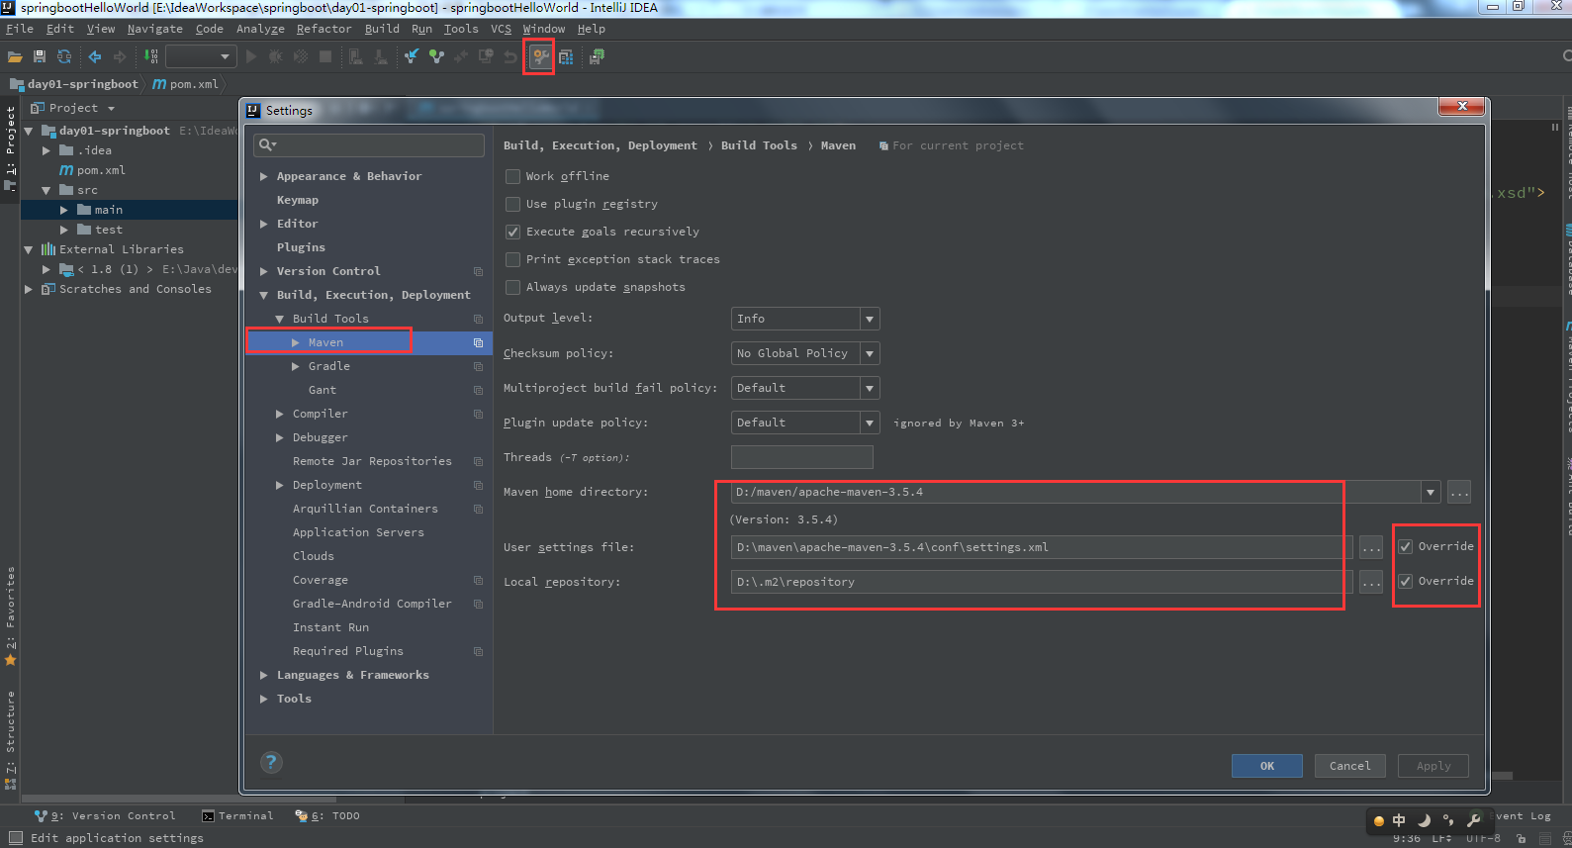Click browse button for Local repository
Screen dimensions: 1572x848
(1371, 582)
